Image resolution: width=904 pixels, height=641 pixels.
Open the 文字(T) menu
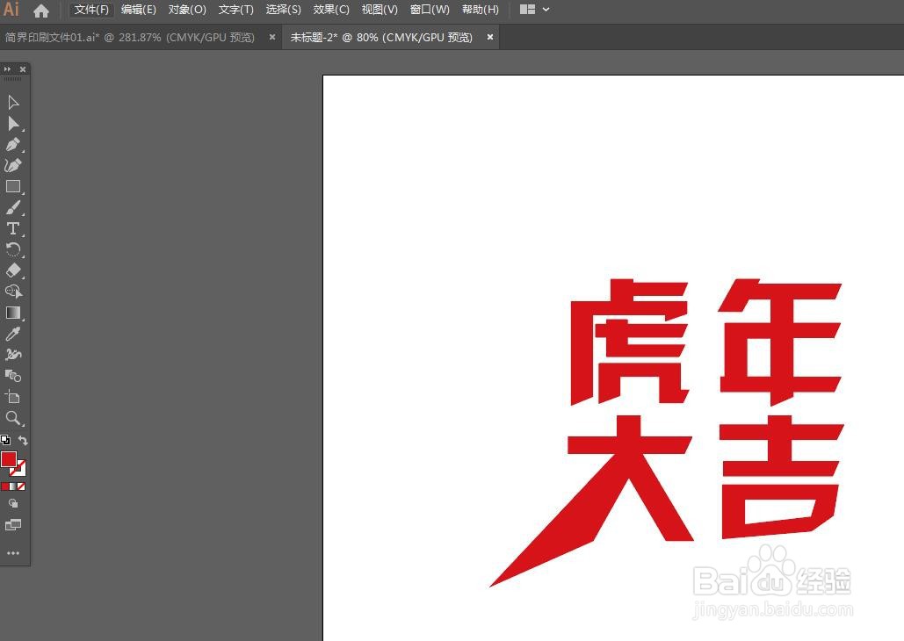point(235,10)
